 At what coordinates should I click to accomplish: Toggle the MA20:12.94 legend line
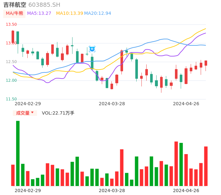coord(98,13)
